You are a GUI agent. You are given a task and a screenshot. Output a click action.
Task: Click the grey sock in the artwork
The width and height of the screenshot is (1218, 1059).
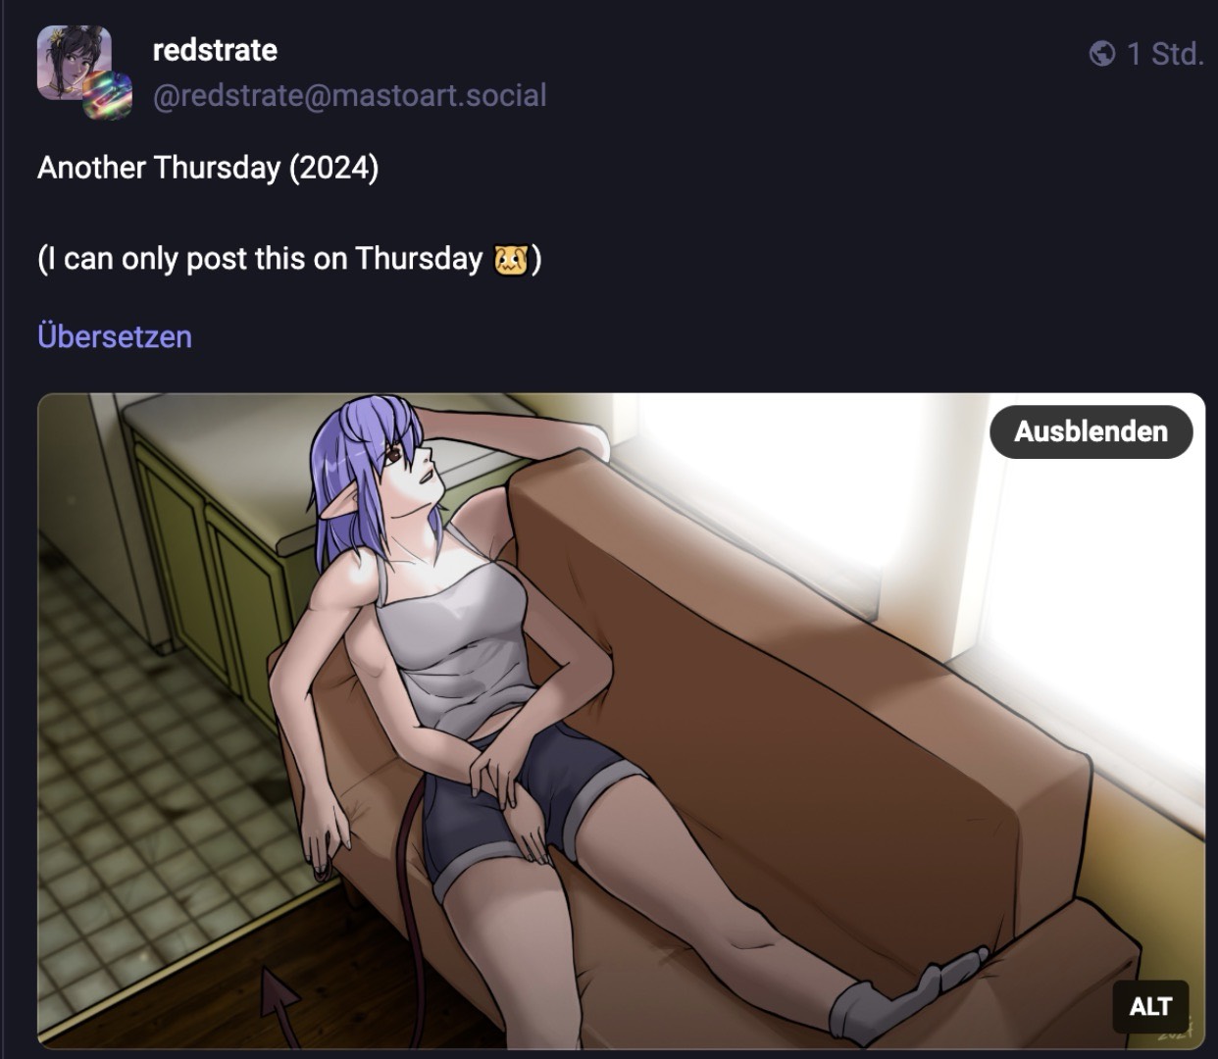[x=902, y=990]
